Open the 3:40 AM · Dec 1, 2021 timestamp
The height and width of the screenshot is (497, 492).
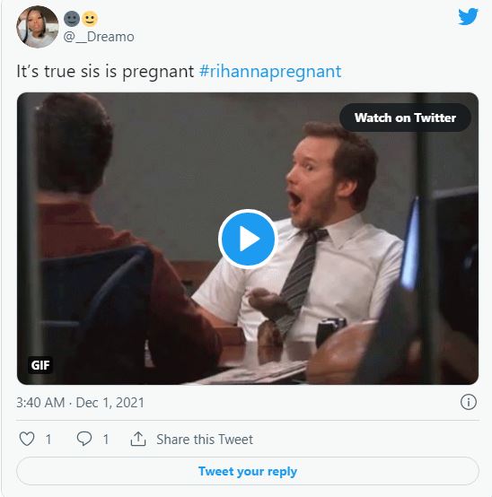80,403
